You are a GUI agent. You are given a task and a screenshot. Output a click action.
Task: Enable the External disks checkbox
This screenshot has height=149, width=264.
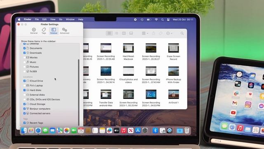click(24, 95)
